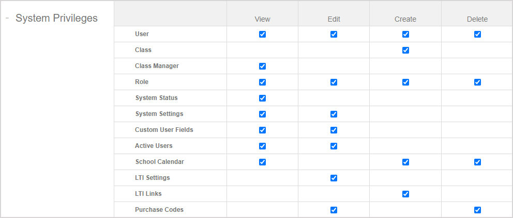Uncheck Create privilege for Role
The image size is (513, 218).
click(x=405, y=82)
